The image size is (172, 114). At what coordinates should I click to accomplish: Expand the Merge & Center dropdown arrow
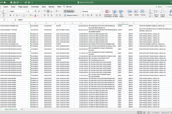(x=78, y=15)
